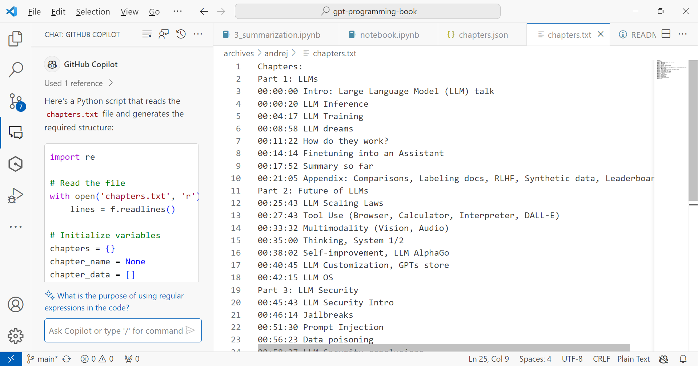Show Copilot chat history
Viewport: 698px width, 366px height.
[x=181, y=34]
